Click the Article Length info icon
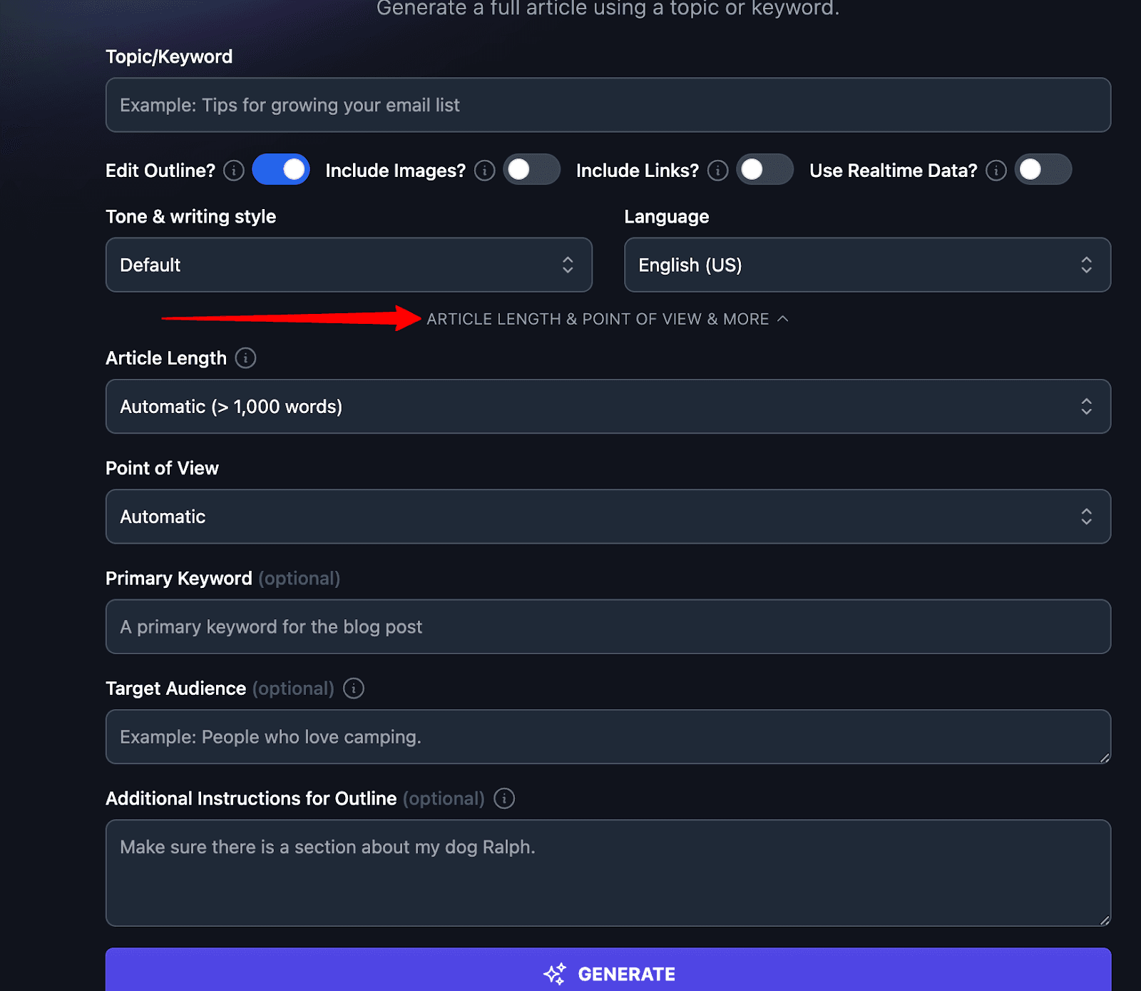The image size is (1141, 991). point(246,358)
